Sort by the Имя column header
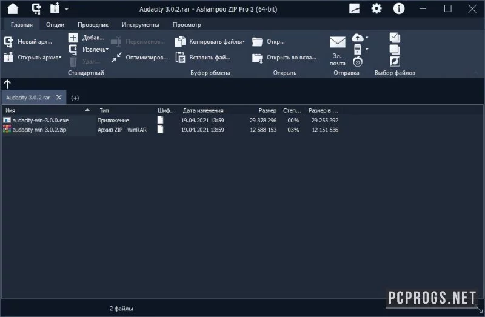 (x=48, y=110)
